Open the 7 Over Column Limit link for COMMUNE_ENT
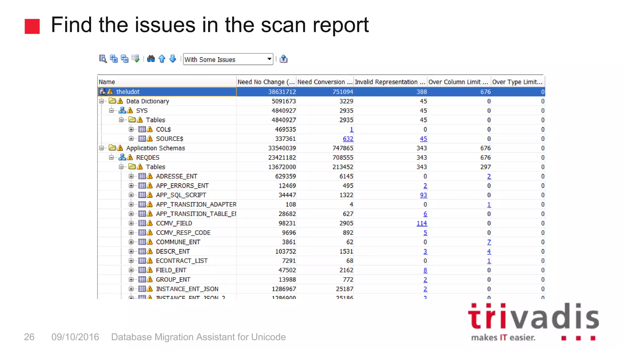 (489, 242)
